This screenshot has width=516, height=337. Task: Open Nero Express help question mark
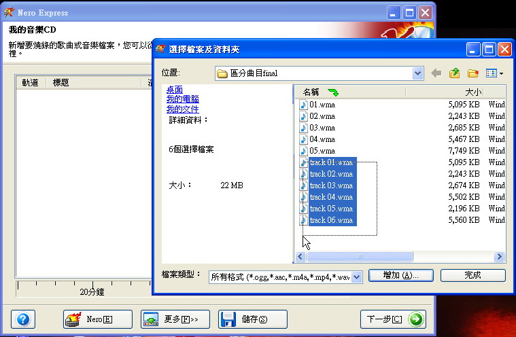pyautogui.click(x=22, y=319)
